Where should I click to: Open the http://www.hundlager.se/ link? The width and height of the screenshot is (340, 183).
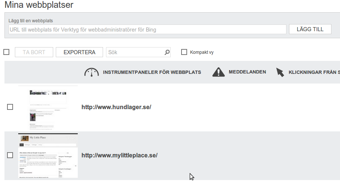[x=116, y=107]
